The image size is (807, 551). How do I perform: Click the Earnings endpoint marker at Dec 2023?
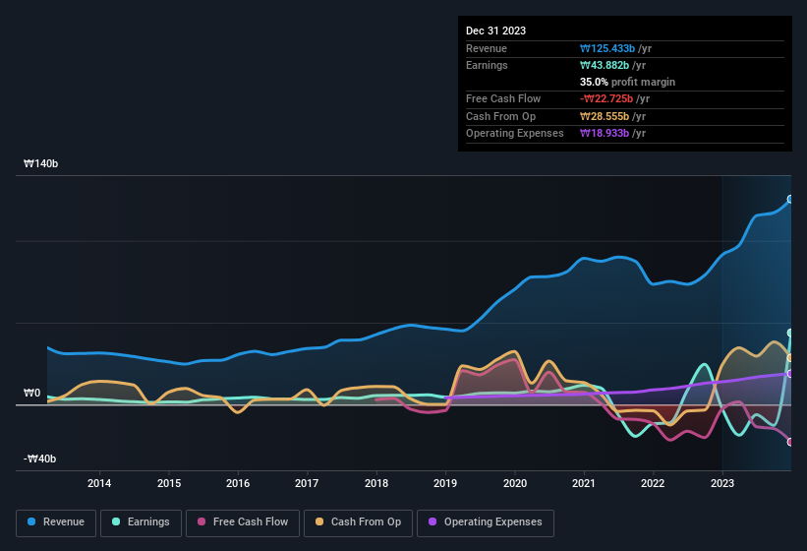(790, 333)
